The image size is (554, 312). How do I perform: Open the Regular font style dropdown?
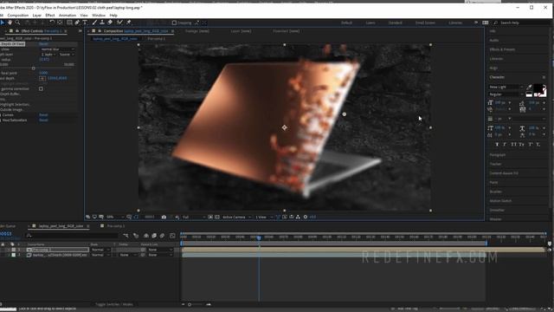506,94
